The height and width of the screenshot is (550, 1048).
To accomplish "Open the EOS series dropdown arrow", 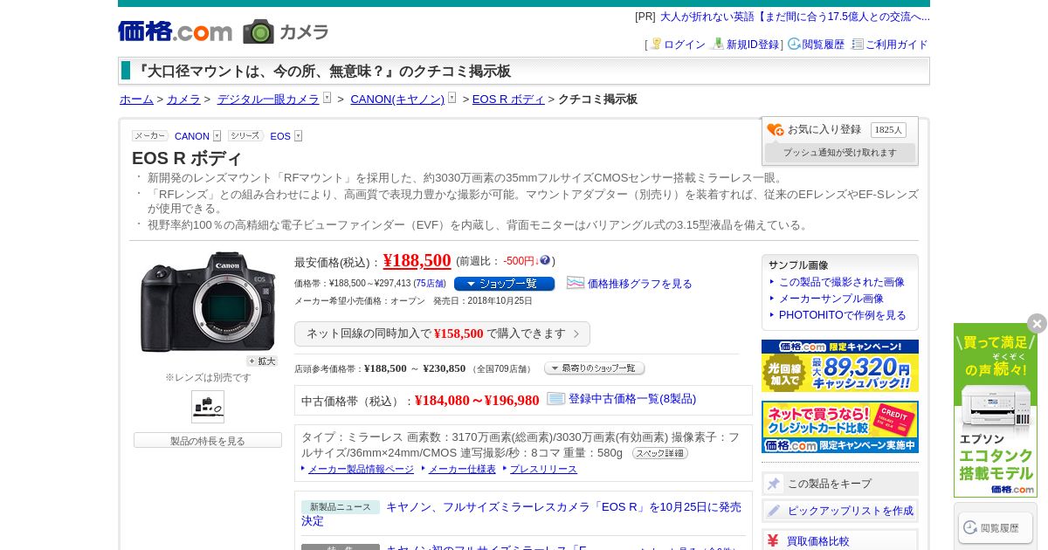I will point(298,136).
